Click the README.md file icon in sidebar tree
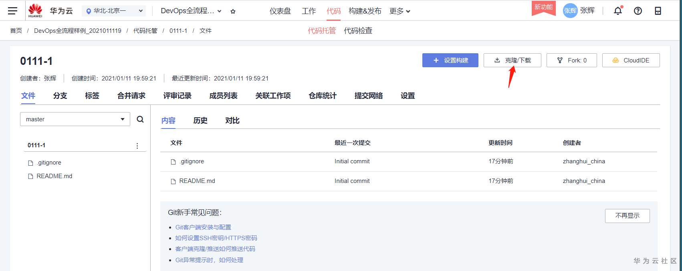The image size is (682, 271). pyautogui.click(x=30, y=177)
